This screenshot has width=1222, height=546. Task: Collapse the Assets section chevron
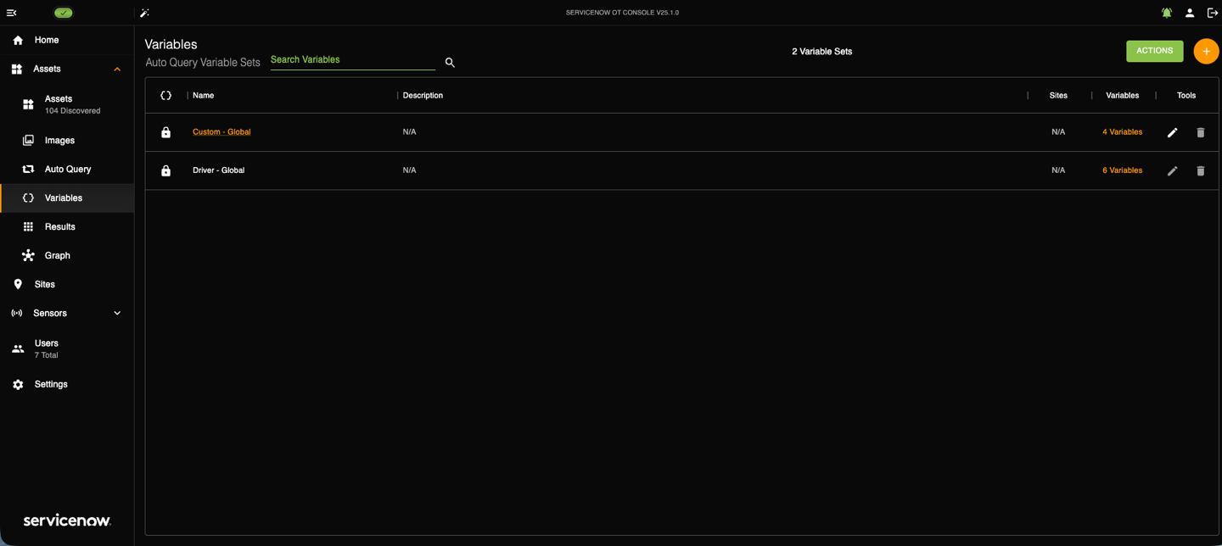117,70
